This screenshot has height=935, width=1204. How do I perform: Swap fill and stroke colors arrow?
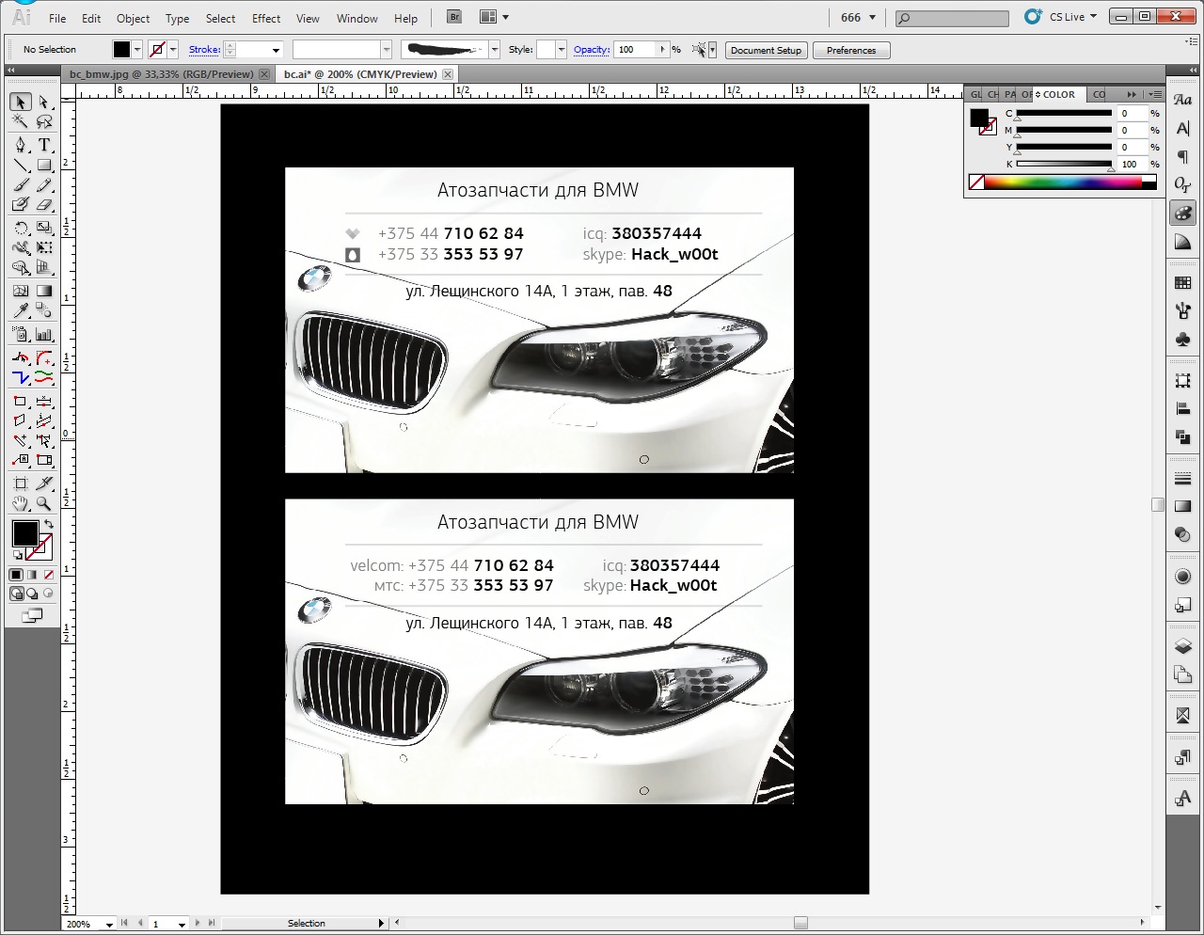[49, 524]
